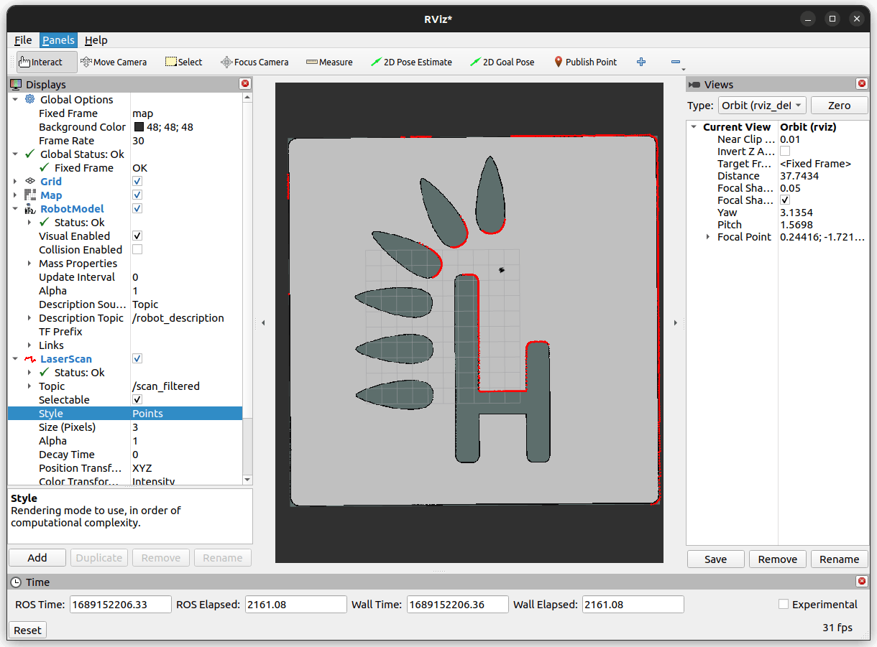Toggle the LaserScan display checkbox
The height and width of the screenshot is (647, 877).
click(137, 359)
